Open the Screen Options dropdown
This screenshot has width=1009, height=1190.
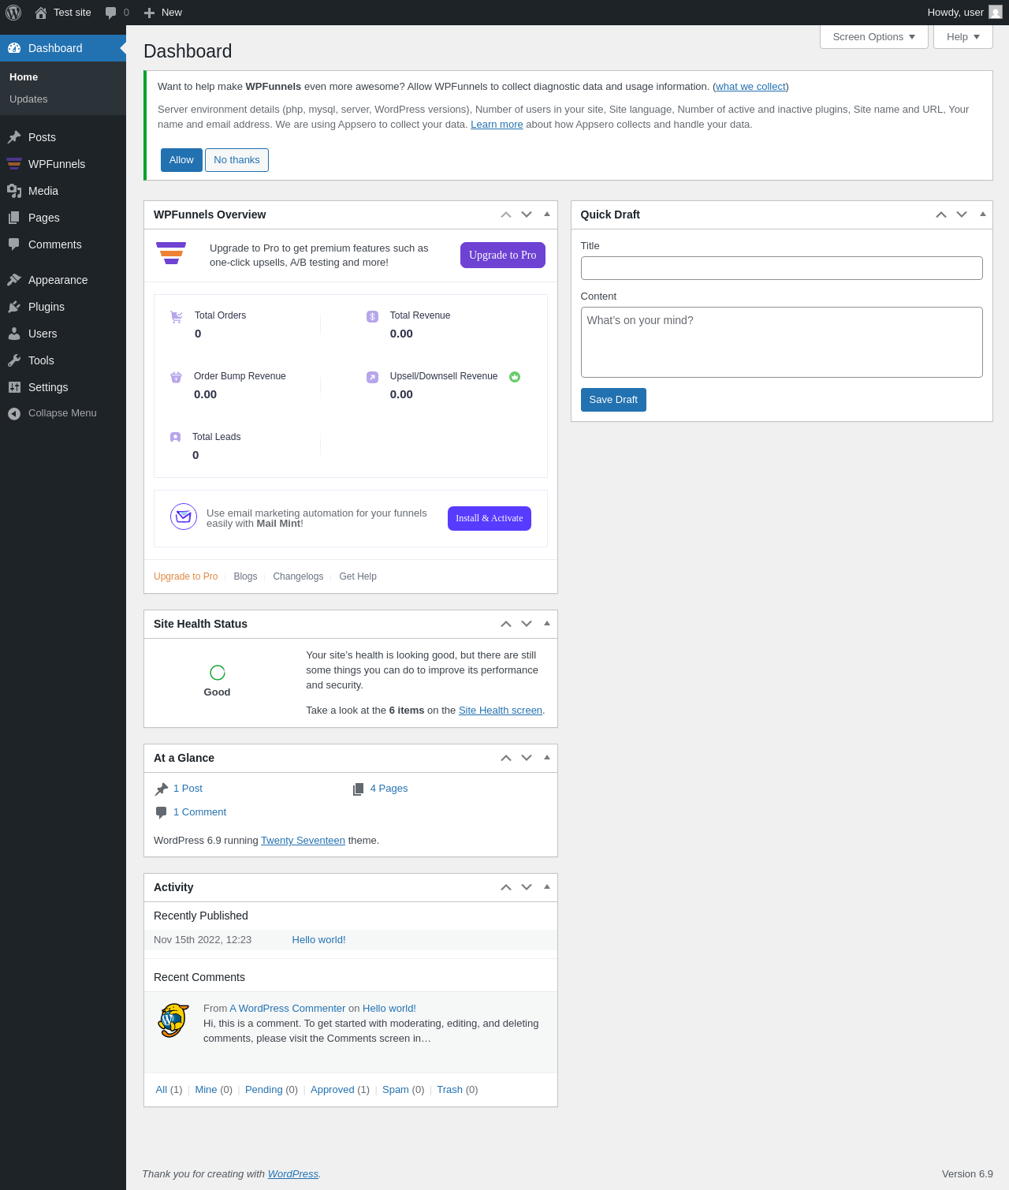873,37
